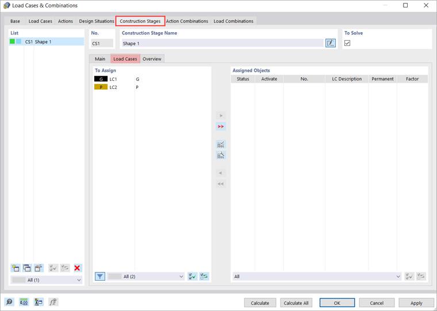The height and width of the screenshot is (311, 437).
Task: Open the Overview sub-tab
Action: click(152, 59)
